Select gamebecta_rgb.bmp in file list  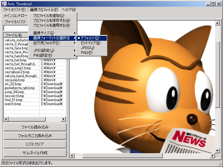click(x=35, y=88)
